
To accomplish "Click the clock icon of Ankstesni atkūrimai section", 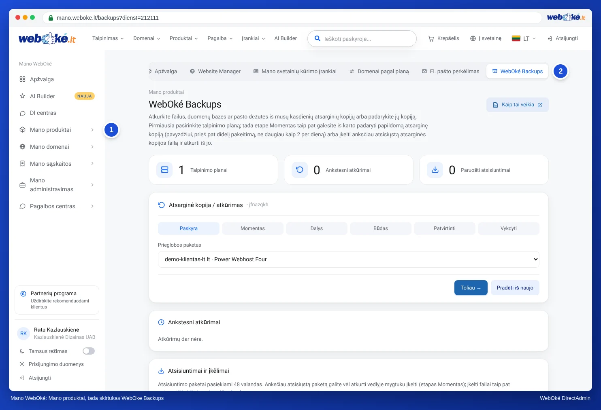I will click(161, 322).
